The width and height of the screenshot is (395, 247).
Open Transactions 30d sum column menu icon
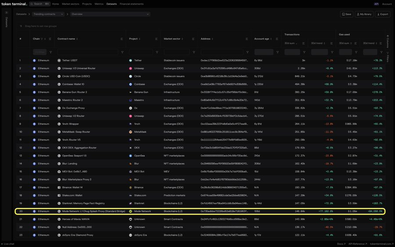304,43
